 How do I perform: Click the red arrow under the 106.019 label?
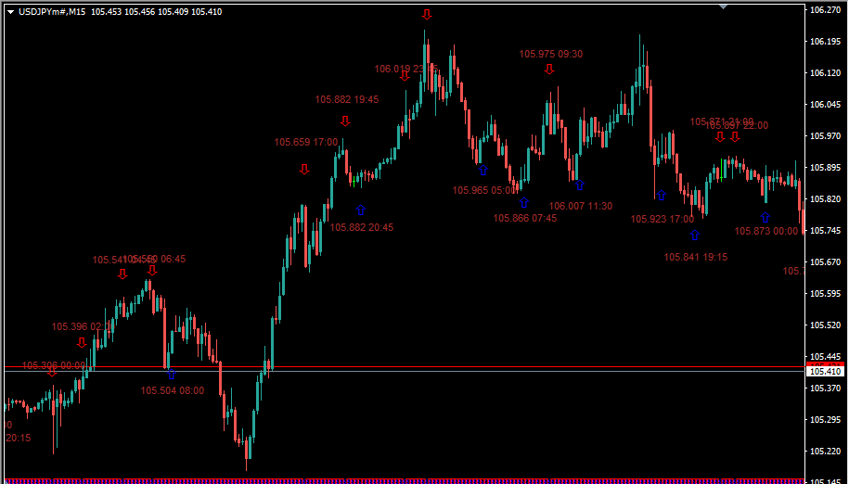click(x=405, y=77)
